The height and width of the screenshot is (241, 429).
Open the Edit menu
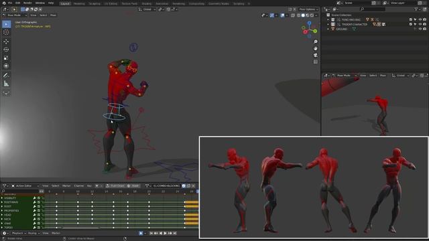pos(17,3)
